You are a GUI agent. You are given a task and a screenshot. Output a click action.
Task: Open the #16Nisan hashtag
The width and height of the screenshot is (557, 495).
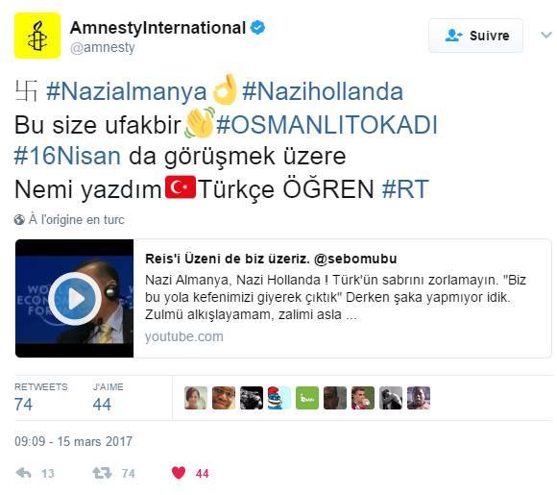[67, 157]
